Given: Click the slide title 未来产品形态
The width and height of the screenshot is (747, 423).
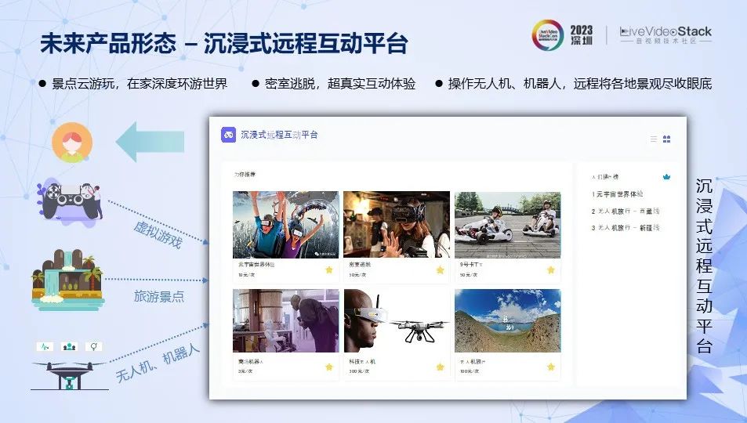Looking at the screenshot, I should tap(108, 43).
